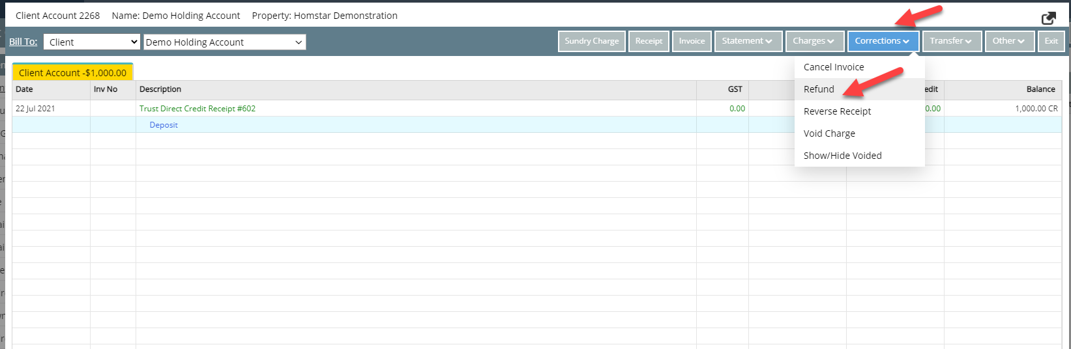Select Reverse Receipt menu option
Viewport: 1071px width, 349px height.
837,111
